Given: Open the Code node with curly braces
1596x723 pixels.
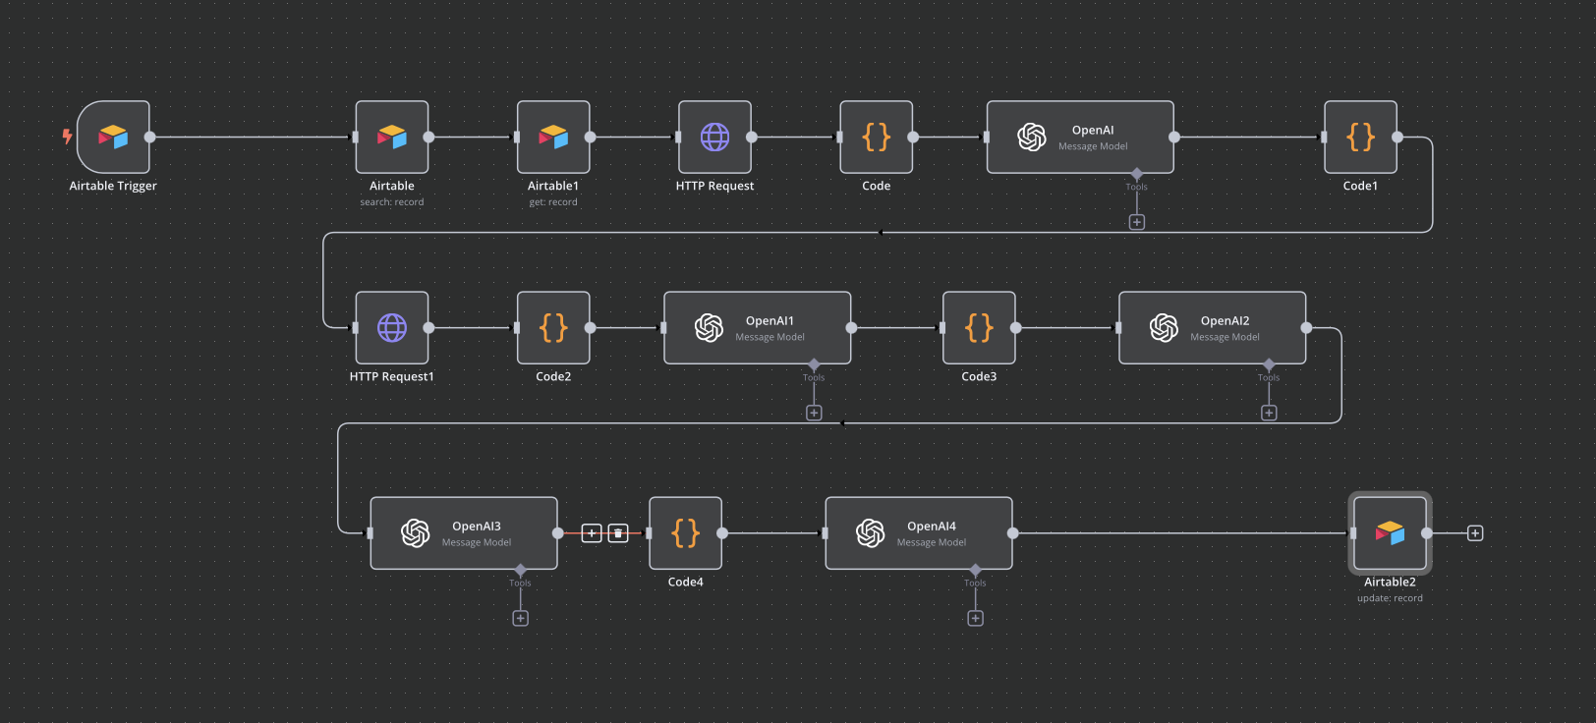Looking at the screenshot, I should pos(876,137).
